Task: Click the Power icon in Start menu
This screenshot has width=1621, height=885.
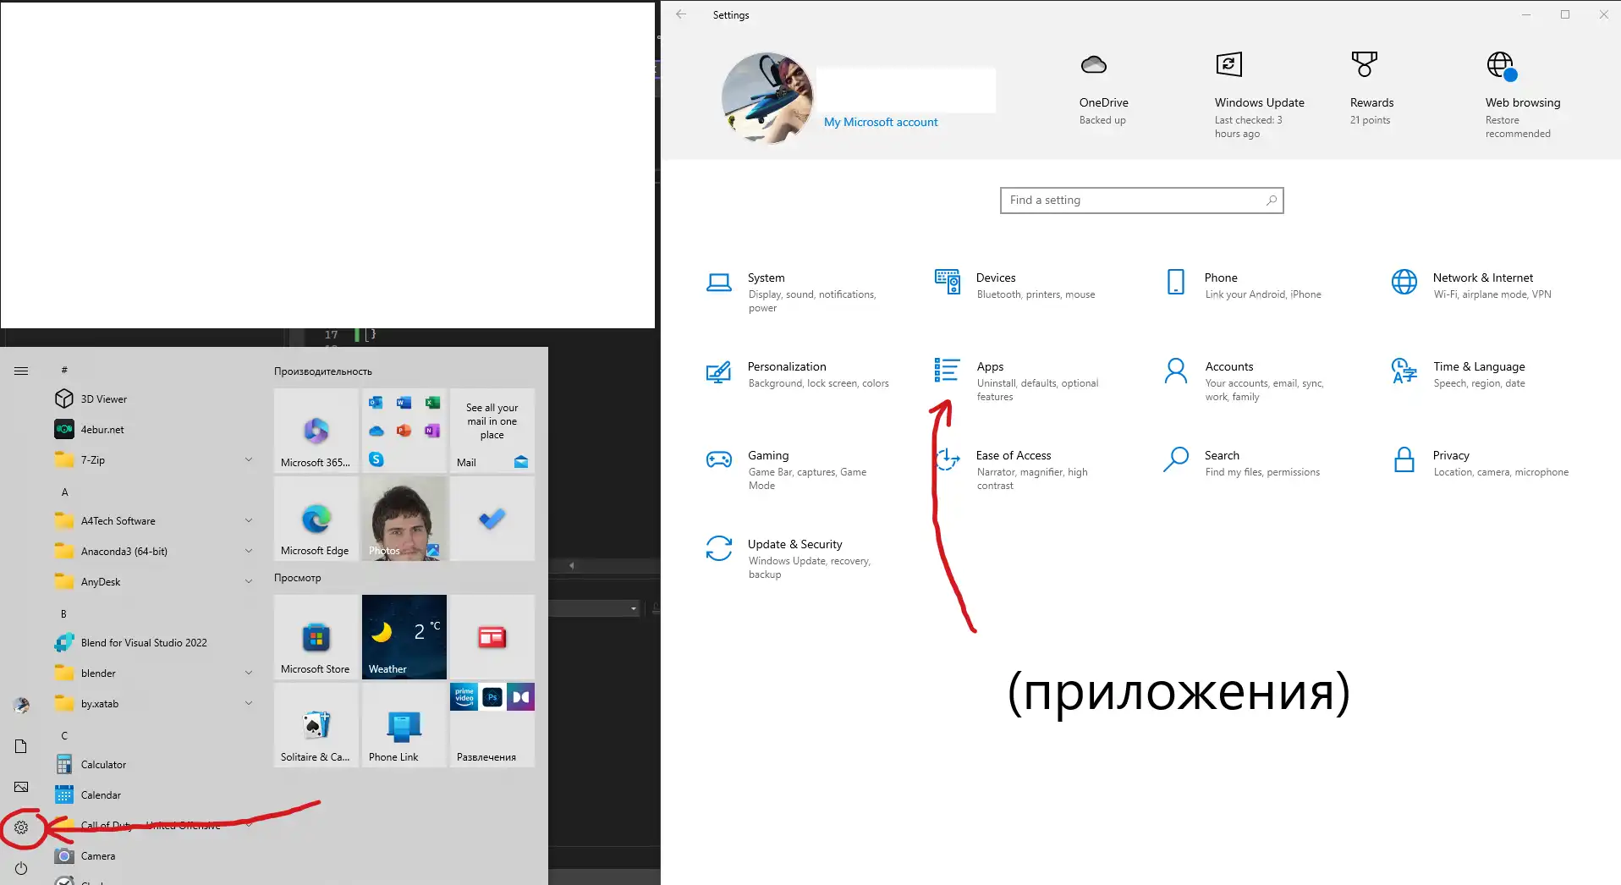Action: coord(21,868)
